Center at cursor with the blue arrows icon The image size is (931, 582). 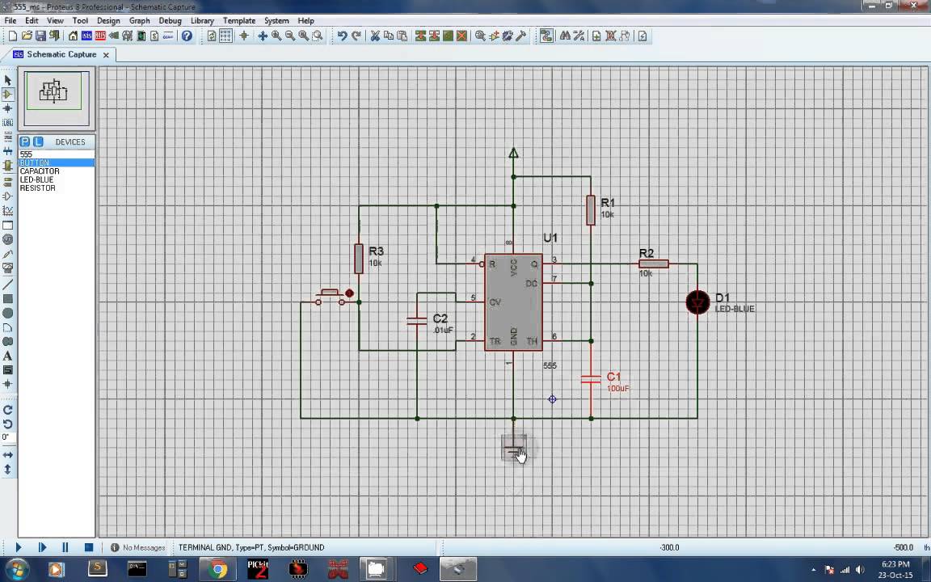coord(263,36)
